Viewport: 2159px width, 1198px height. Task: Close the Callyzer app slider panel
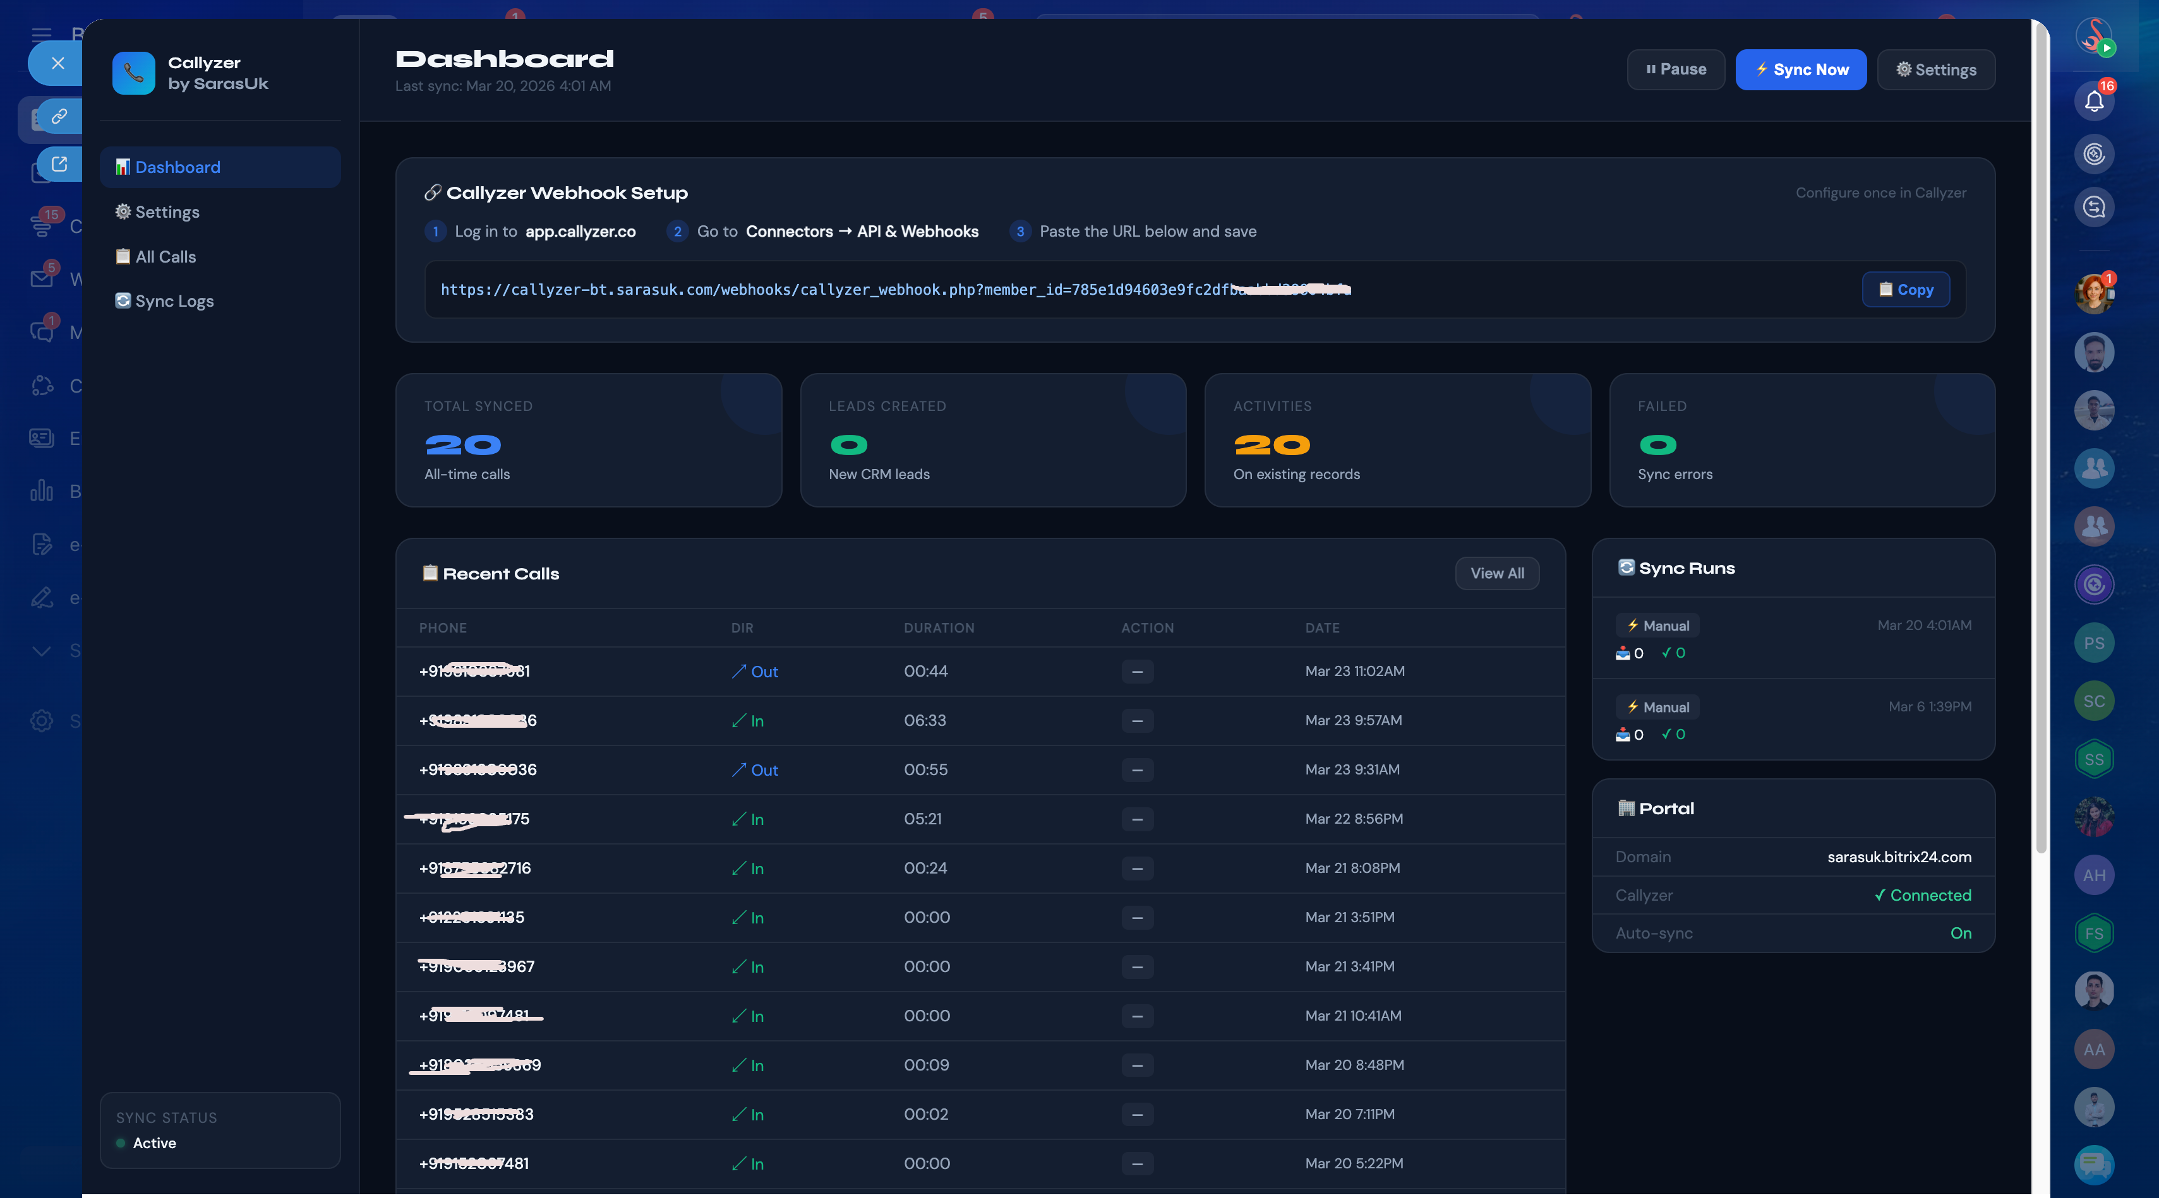(57, 63)
